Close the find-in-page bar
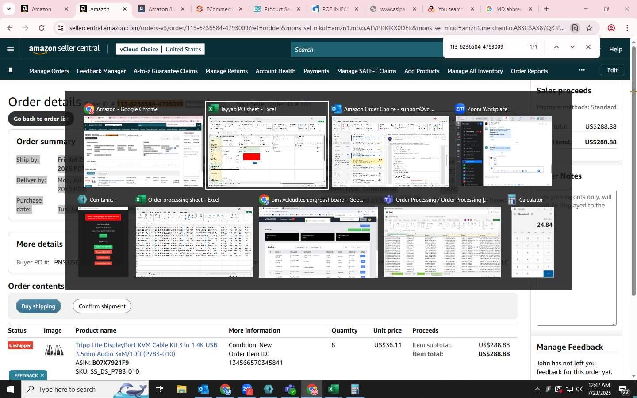The width and height of the screenshot is (637, 398). pos(588,47)
